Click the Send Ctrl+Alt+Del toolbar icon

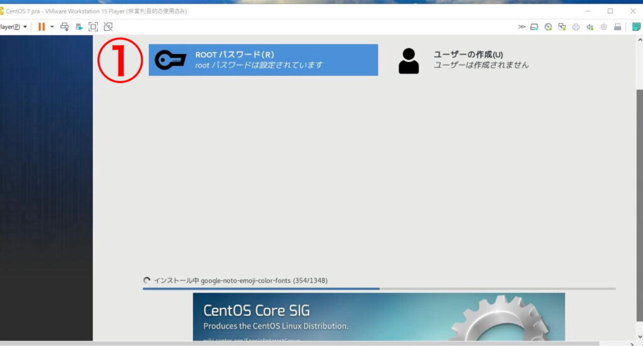(x=65, y=26)
